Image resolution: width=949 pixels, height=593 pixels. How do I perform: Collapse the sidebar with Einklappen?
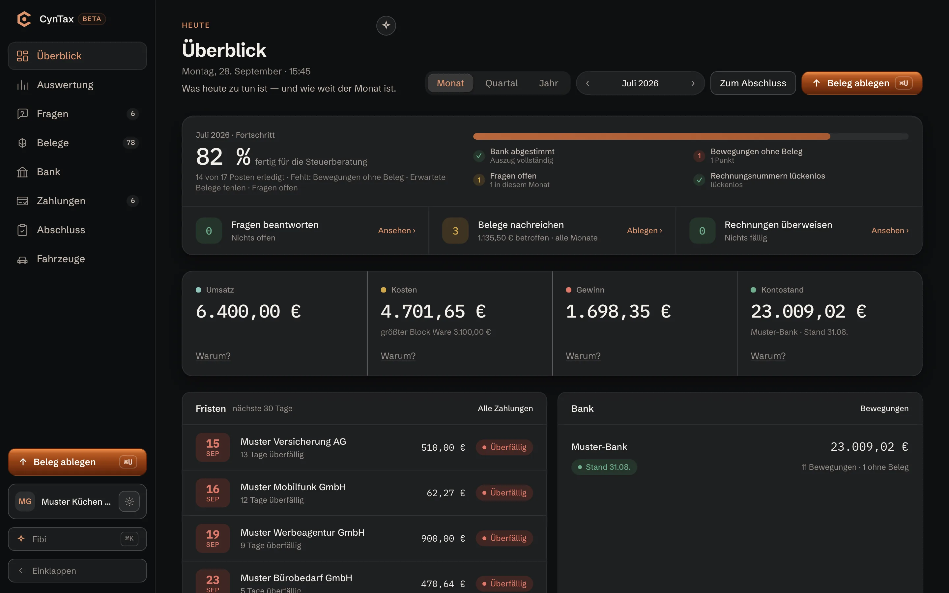[77, 571]
